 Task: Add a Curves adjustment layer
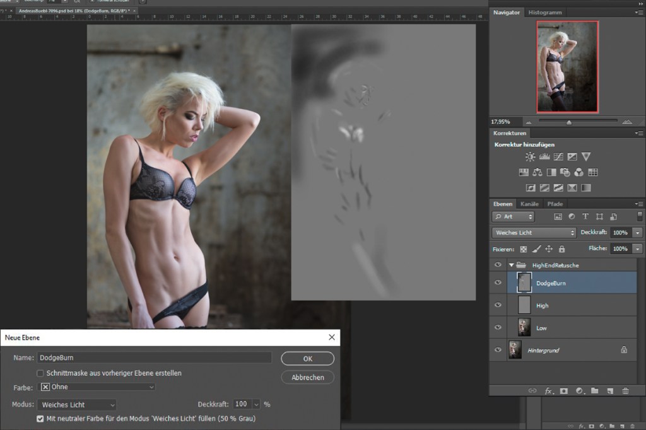click(558, 156)
